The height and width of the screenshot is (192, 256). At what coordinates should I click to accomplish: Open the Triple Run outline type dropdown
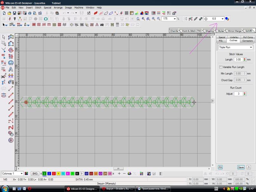click(x=251, y=47)
